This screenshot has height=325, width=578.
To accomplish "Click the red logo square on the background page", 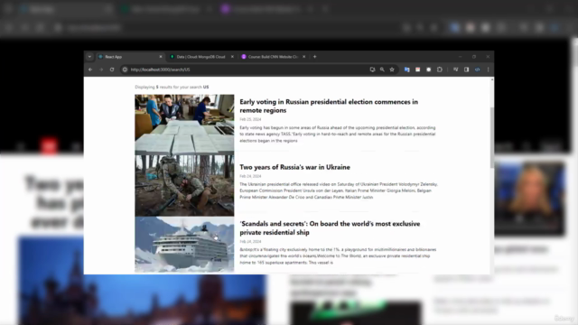I will (49, 146).
